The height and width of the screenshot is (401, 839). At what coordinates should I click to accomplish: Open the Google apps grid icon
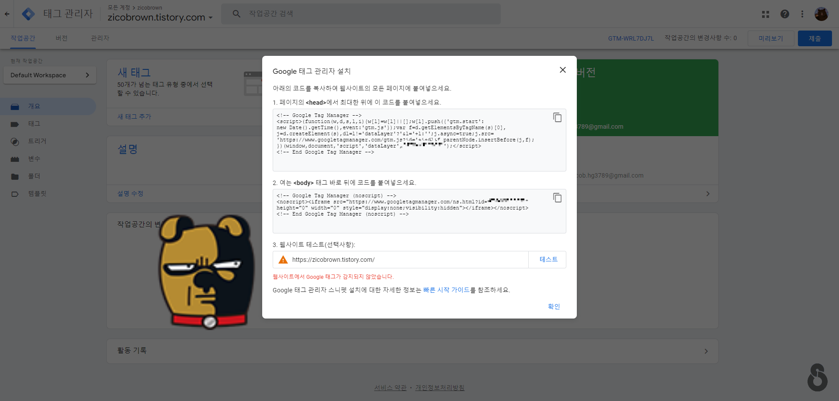point(766,14)
